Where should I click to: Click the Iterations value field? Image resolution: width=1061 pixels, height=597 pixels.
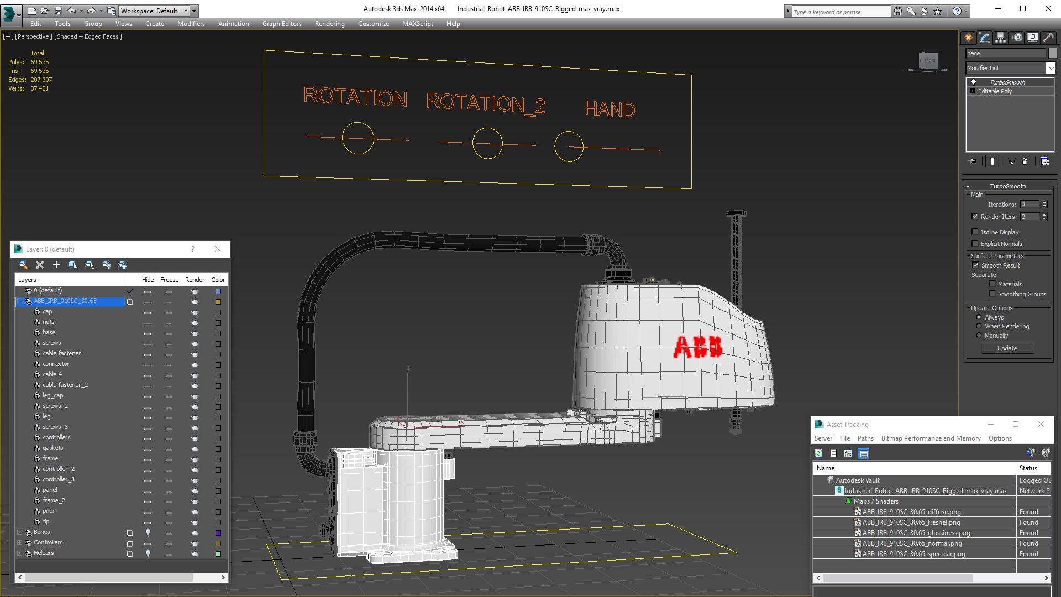click(1030, 205)
